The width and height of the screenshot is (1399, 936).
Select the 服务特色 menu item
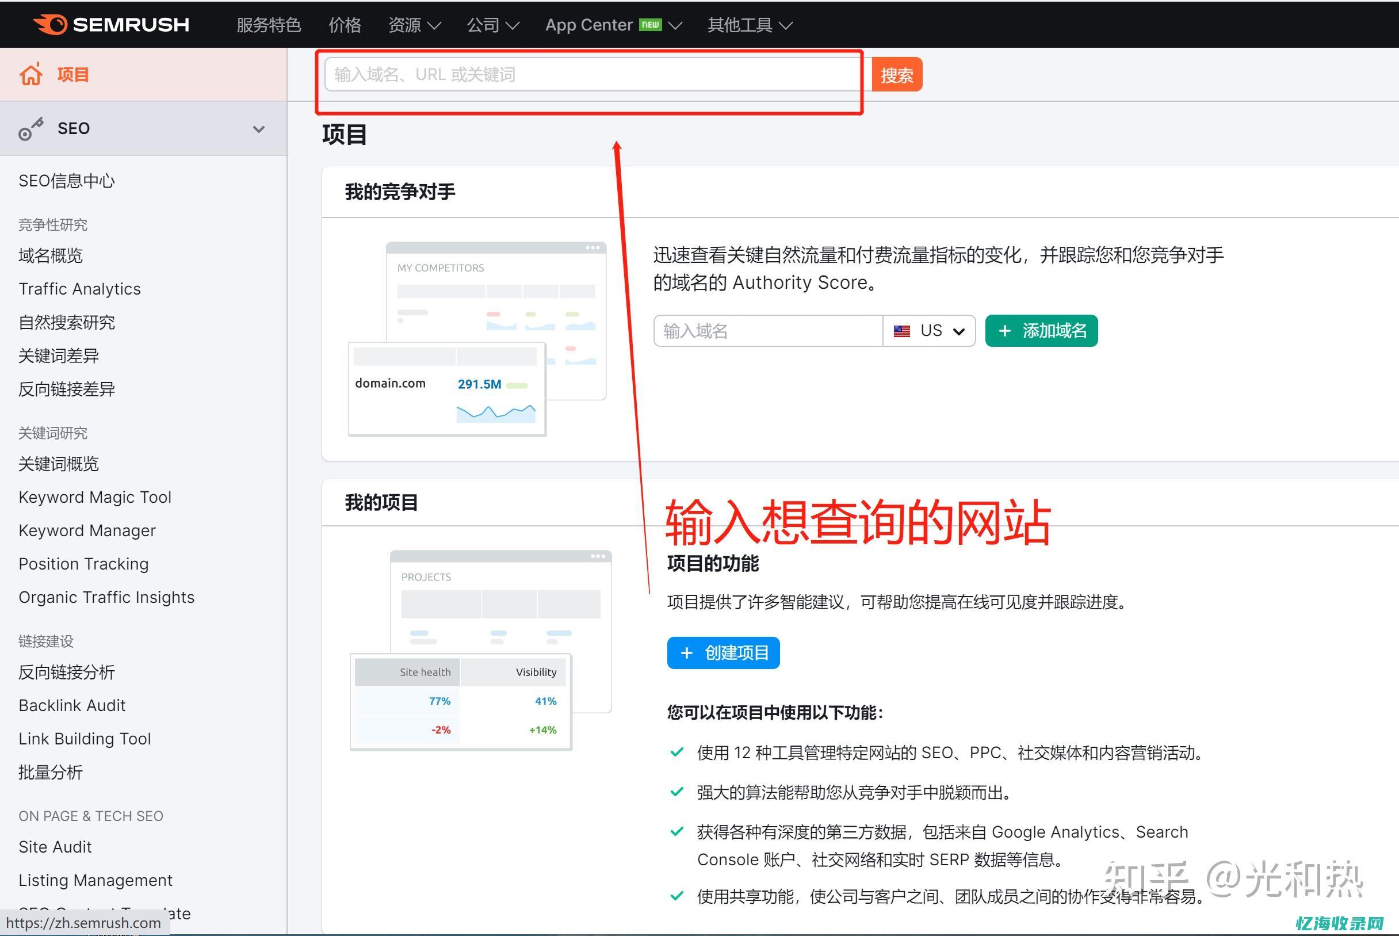click(x=268, y=25)
